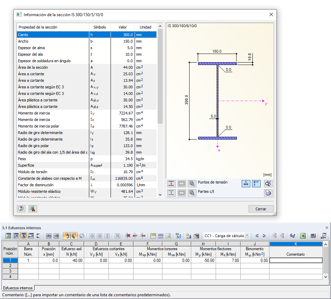Print the section graphic

(x=268, y=192)
